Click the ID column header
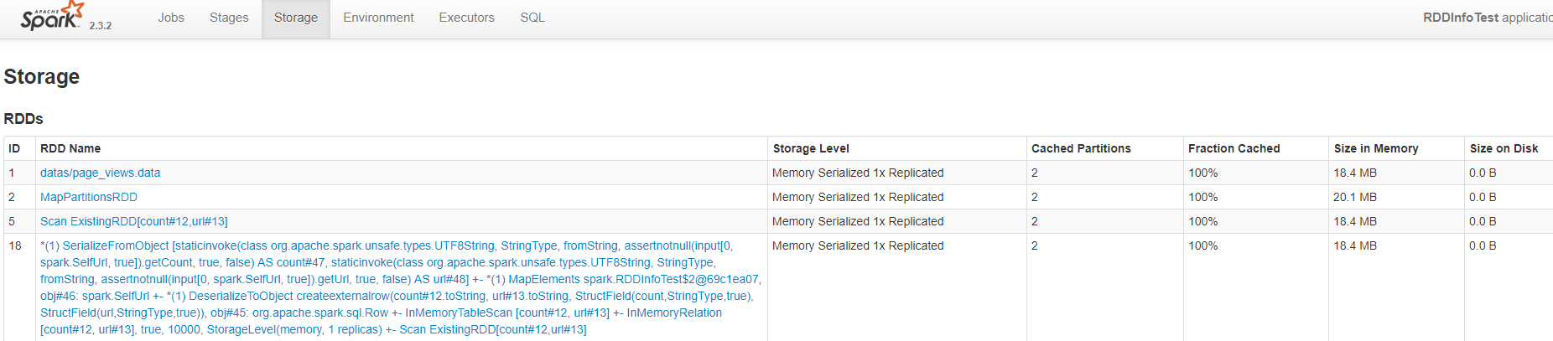 click(x=14, y=148)
